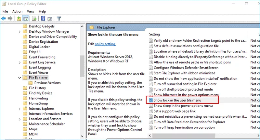The height and width of the screenshot is (140, 260).
Task: Expand the Desktop Window Manager node
Action: [x=20, y=31]
